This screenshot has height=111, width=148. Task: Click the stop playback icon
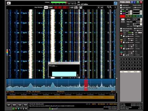tap(26, 109)
